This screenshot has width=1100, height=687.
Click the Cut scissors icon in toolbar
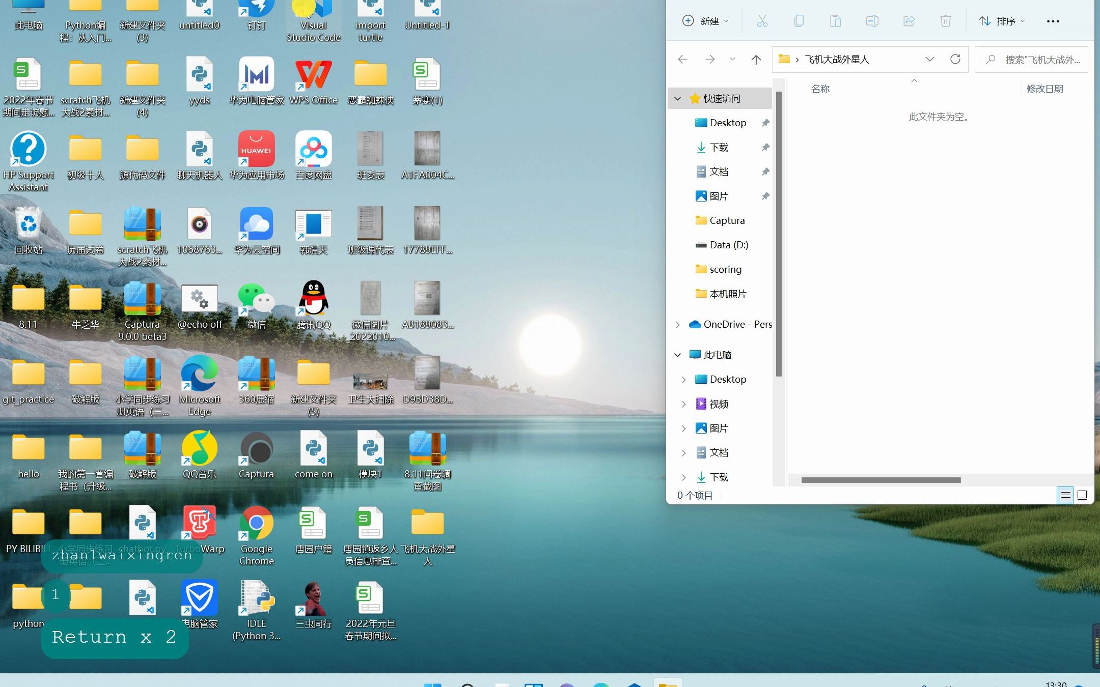tap(762, 21)
